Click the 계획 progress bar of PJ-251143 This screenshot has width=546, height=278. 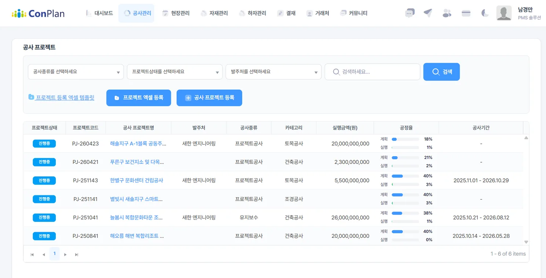tap(405, 176)
